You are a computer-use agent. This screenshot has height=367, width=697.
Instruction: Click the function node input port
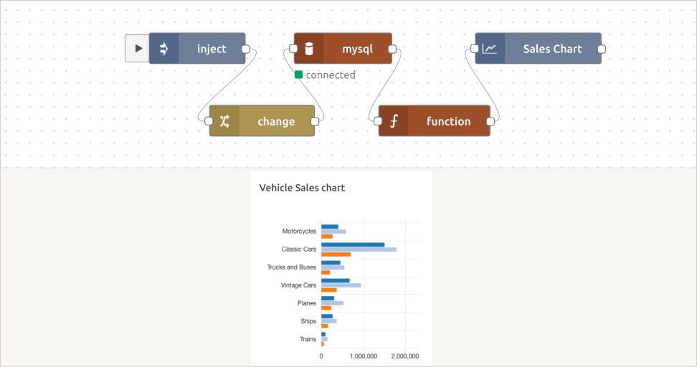tap(378, 121)
